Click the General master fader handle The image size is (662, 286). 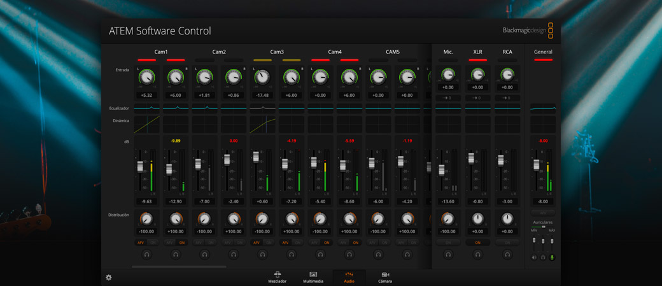coord(537,165)
